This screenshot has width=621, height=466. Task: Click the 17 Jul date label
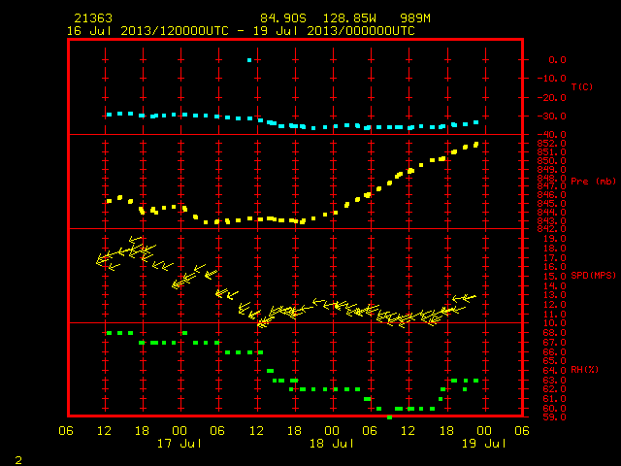(180, 444)
